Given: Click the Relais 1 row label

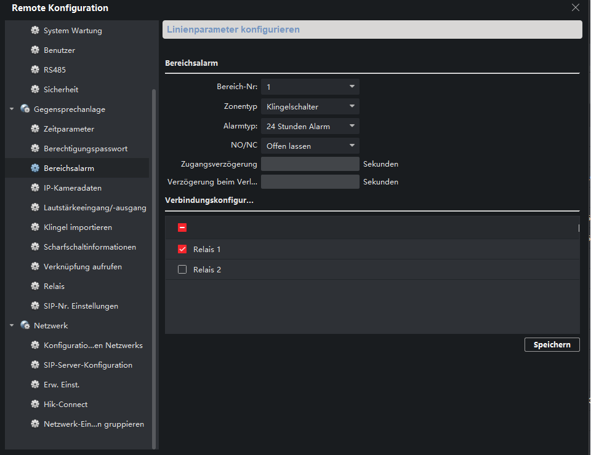Looking at the screenshot, I should (207, 249).
